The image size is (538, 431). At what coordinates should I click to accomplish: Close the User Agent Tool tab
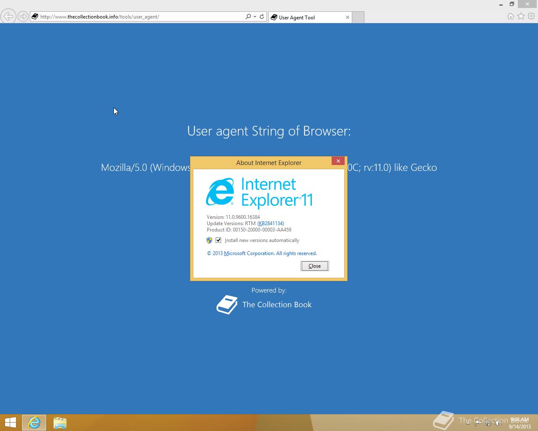pyautogui.click(x=347, y=17)
